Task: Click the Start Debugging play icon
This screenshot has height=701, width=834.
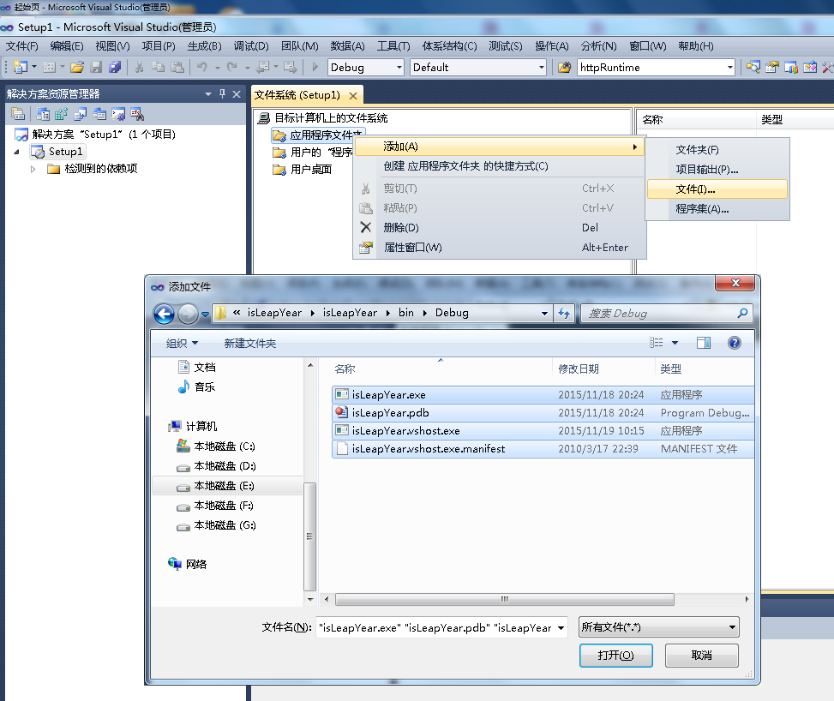Action: point(315,67)
